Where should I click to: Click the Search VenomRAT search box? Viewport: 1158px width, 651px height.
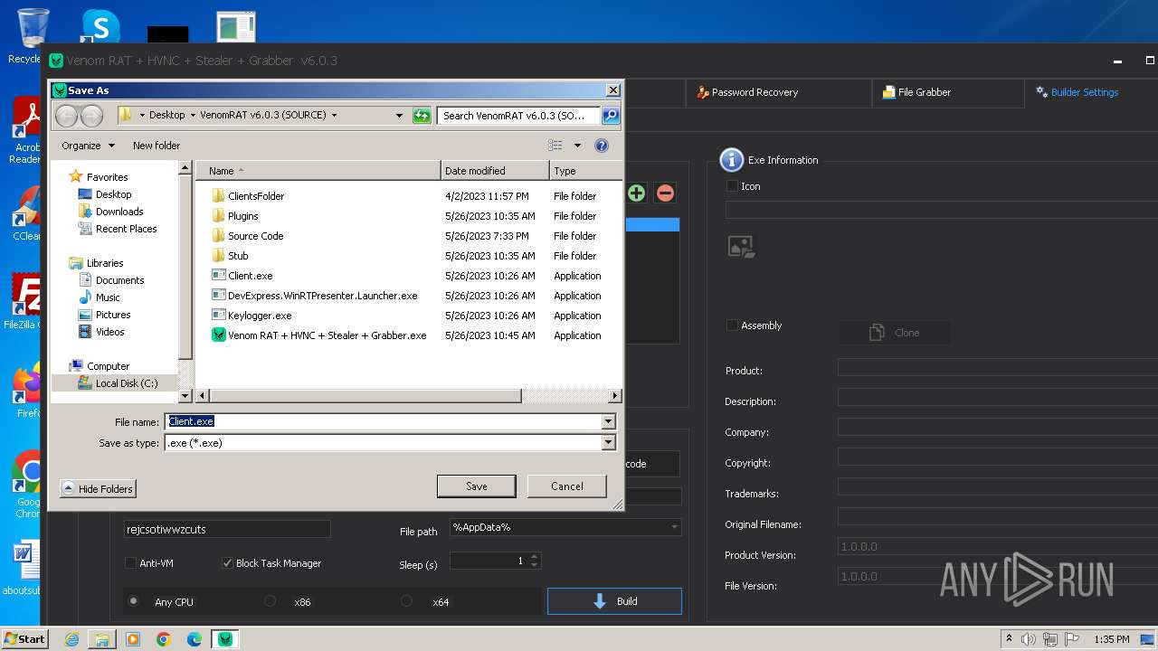coord(518,116)
